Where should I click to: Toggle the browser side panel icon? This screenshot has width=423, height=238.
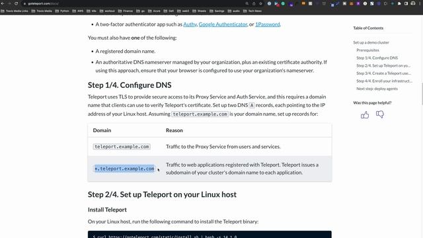pyautogui.click(x=406, y=3)
